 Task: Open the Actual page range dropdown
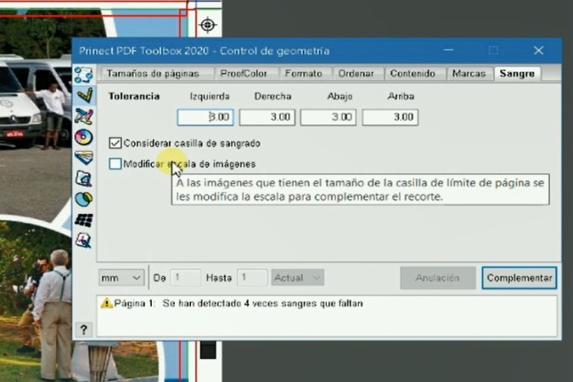point(298,278)
